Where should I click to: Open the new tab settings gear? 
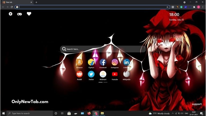tap(10, 14)
